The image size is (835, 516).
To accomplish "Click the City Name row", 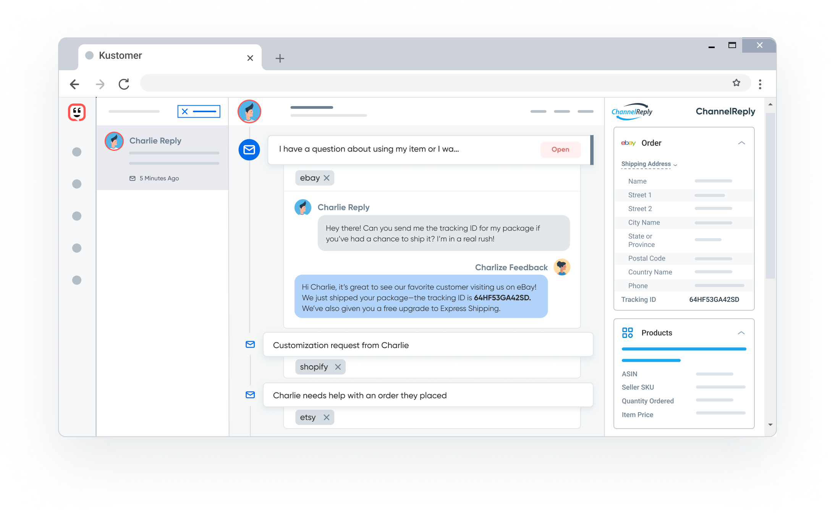I will coord(684,223).
